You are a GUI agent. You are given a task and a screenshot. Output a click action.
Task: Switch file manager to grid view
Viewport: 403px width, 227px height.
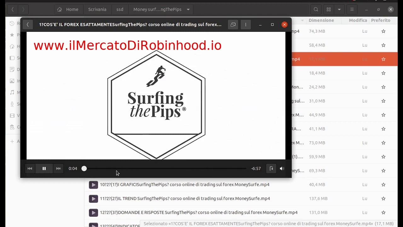point(329,9)
